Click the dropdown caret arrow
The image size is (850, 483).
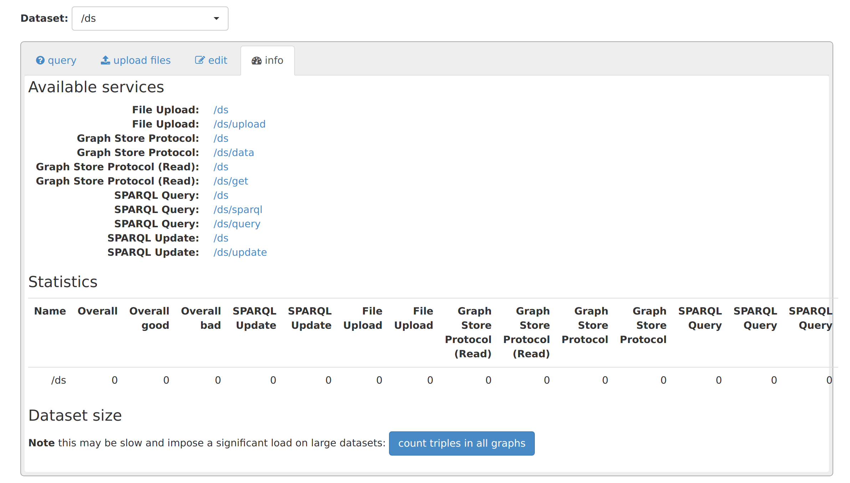pyautogui.click(x=216, y=19)
